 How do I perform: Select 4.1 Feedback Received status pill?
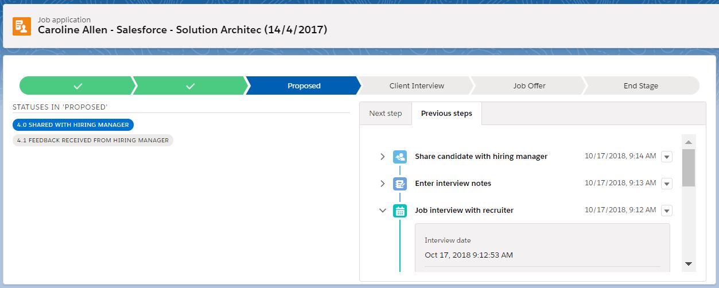pos(93,140)
